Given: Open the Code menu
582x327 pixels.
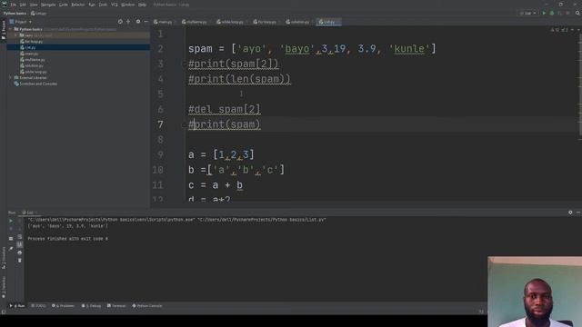Looking at the screenshot, I should [63, 5].
